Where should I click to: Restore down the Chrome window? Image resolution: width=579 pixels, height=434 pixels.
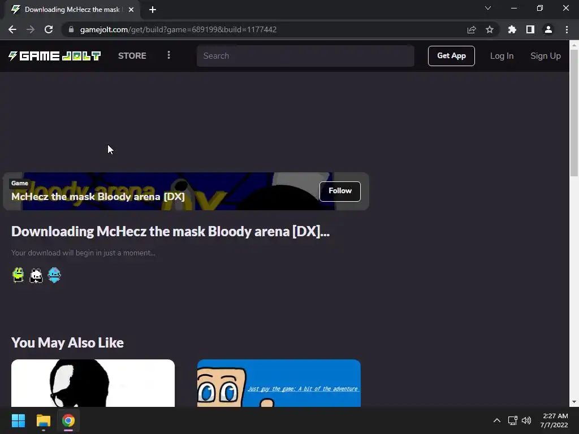[x=540, y=8]
